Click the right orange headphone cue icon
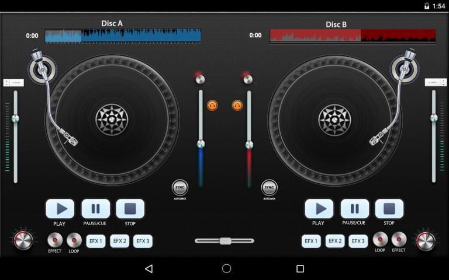The image size is (449, 280). 237,105
